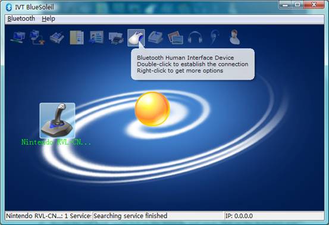Screen dimensions: 329x225
Task: Click the orange sun local device ball
Action: 152,109
